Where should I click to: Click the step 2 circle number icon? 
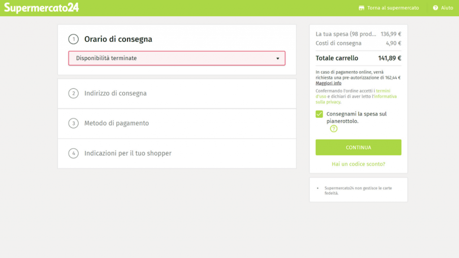[x=74, y=93]
